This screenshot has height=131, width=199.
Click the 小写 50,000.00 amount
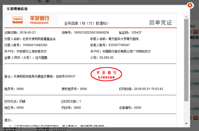point(102,58)
